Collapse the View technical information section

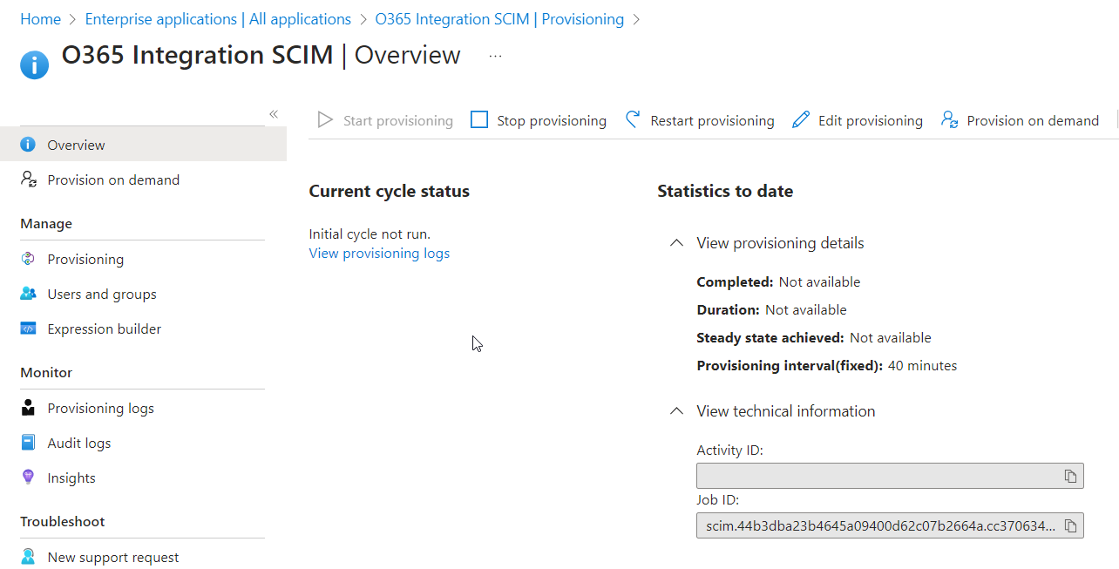(676, 411)
